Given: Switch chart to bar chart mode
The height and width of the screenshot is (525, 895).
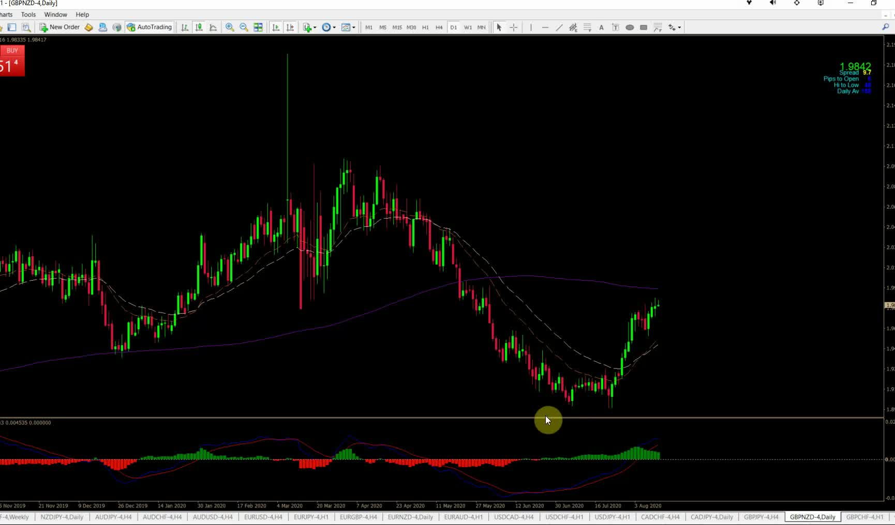Looking at the screenshot, I should tap(185, 27).
